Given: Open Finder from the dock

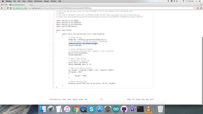Looking at the screenshot, I should (x=43, y=109).
